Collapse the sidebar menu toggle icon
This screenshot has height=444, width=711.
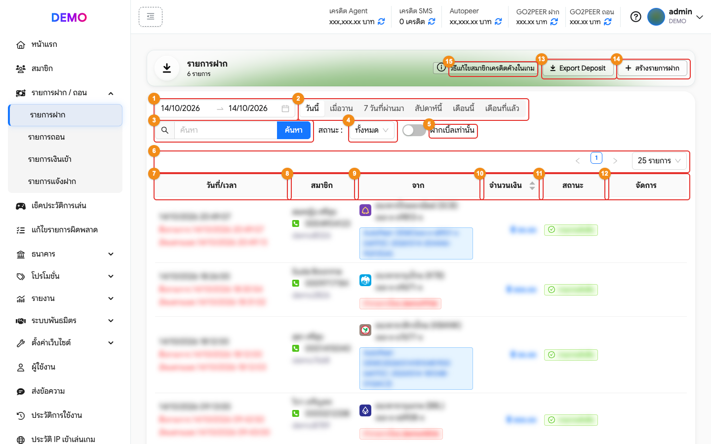click(151, 17)
